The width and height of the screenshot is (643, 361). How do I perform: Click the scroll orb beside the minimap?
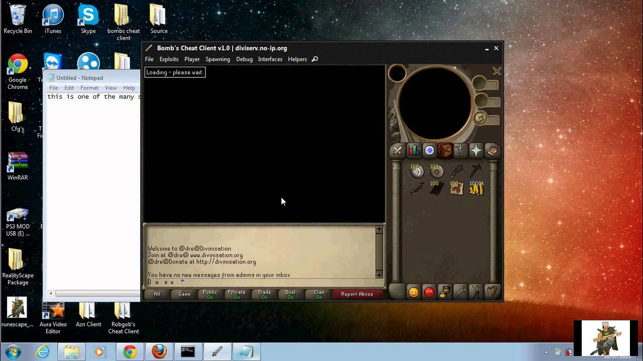click(x=480, y=118)
